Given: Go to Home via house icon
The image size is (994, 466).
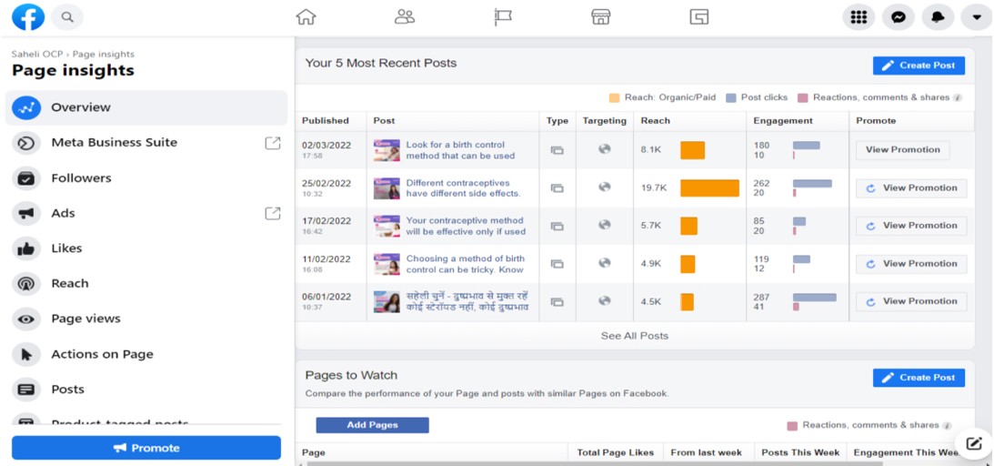Looking at the screenshot, I should [306, 16].
